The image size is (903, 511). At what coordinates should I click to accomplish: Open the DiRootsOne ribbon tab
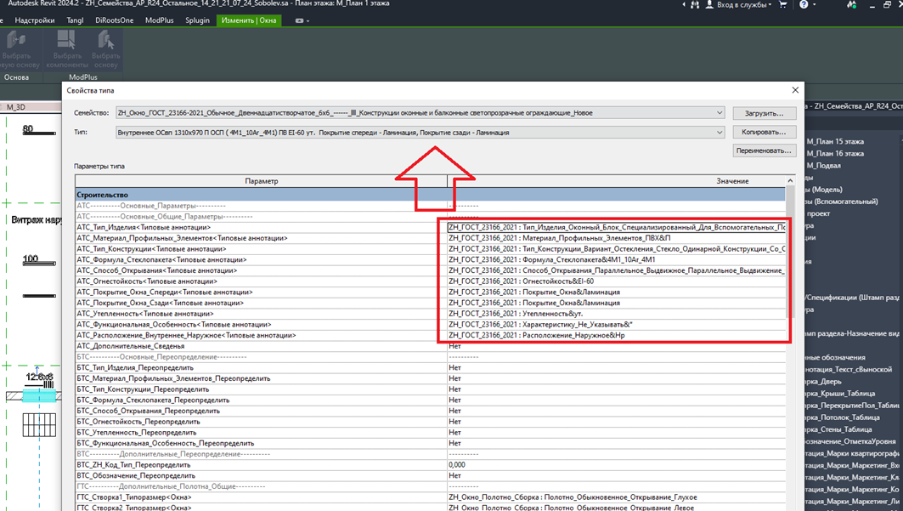114,20
